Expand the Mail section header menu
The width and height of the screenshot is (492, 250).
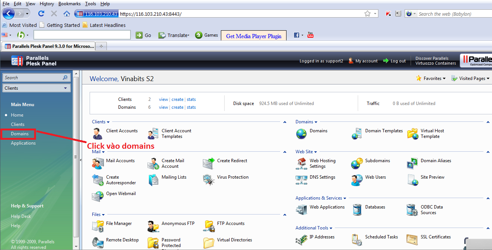[x=98, y=152]
